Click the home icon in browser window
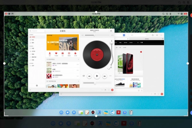Image resolution: width=192 pixels, height=128 pixels. pos(153,35)
